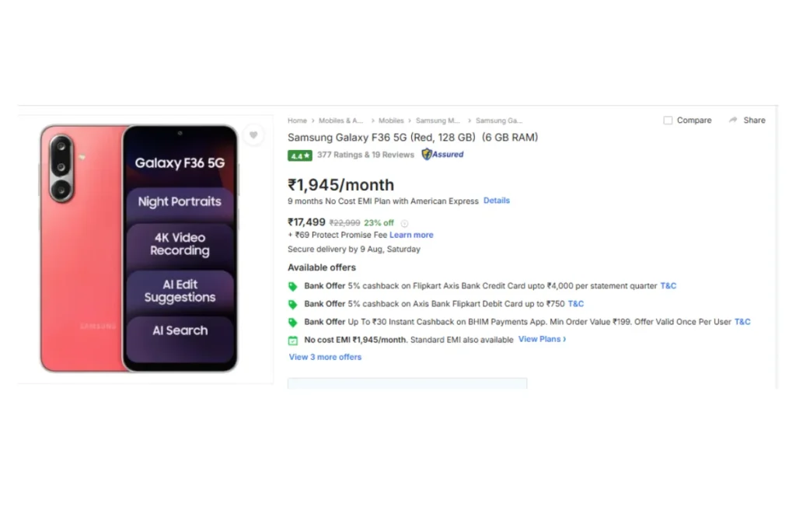Image resolution: width=796 pixels, height=531 pixels.
Task: Open Details of American Express EMI plan
Action: [497, 201]
